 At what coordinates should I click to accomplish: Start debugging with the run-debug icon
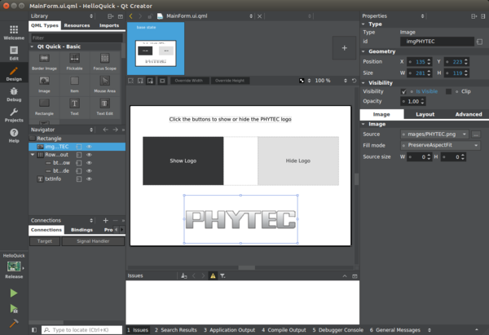[x=14, y=308]
